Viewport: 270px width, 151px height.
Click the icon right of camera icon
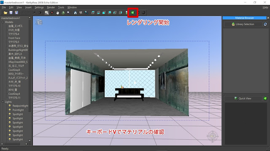click(86, 13)
